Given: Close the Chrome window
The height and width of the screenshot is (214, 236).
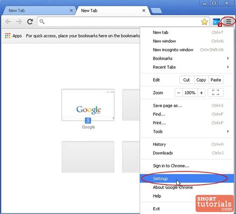Looking at the screenshot, I should tap(227, 3).
